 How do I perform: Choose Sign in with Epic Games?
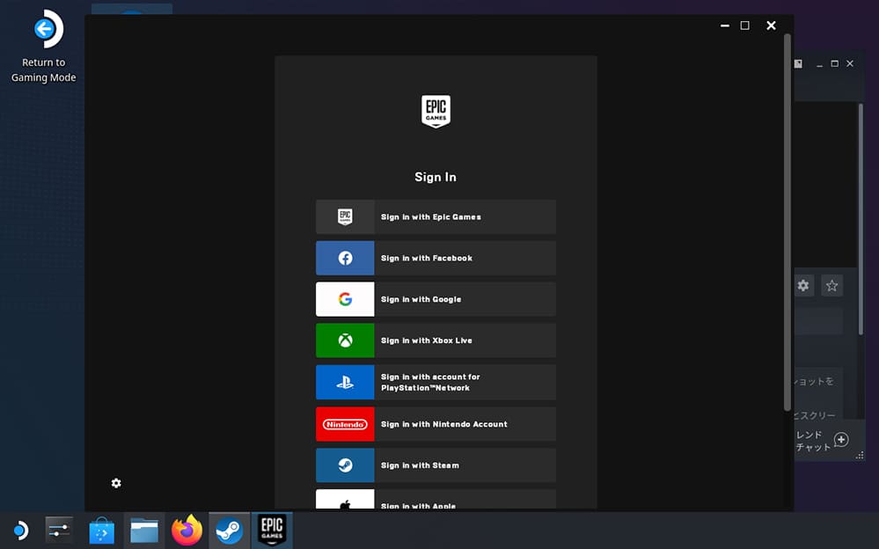[x=436, y=217]
